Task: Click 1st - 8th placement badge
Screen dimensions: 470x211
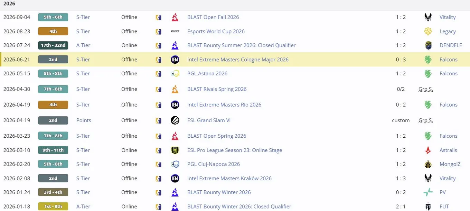Action: pos(53,207)
